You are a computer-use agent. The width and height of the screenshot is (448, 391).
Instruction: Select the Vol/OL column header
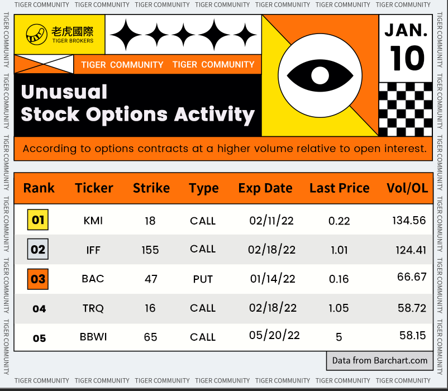[407, 188]
